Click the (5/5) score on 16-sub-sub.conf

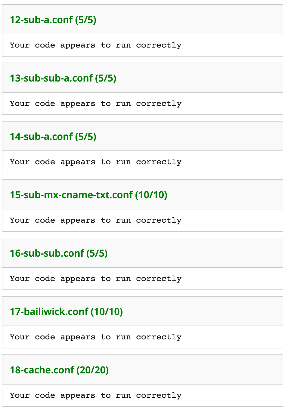click(97, 253)
